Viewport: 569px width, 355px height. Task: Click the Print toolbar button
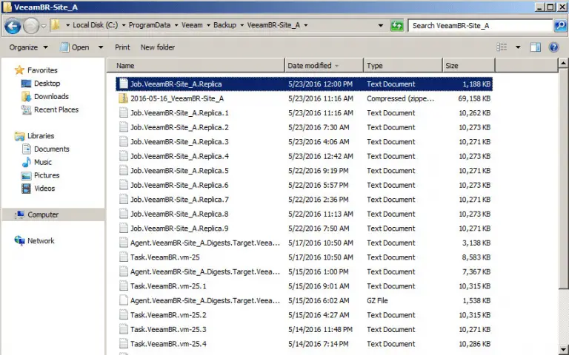[x=122, y=47]
